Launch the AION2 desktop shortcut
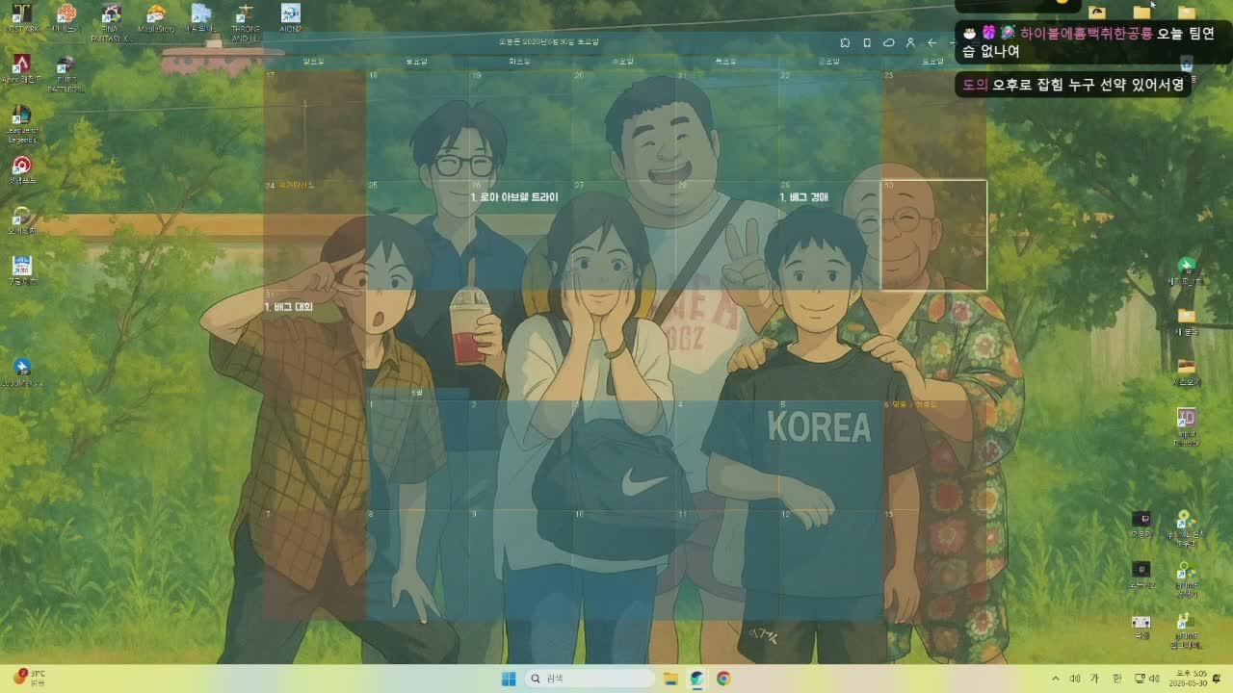Viewport: 1233px width, 693px height. click(290, 19)
